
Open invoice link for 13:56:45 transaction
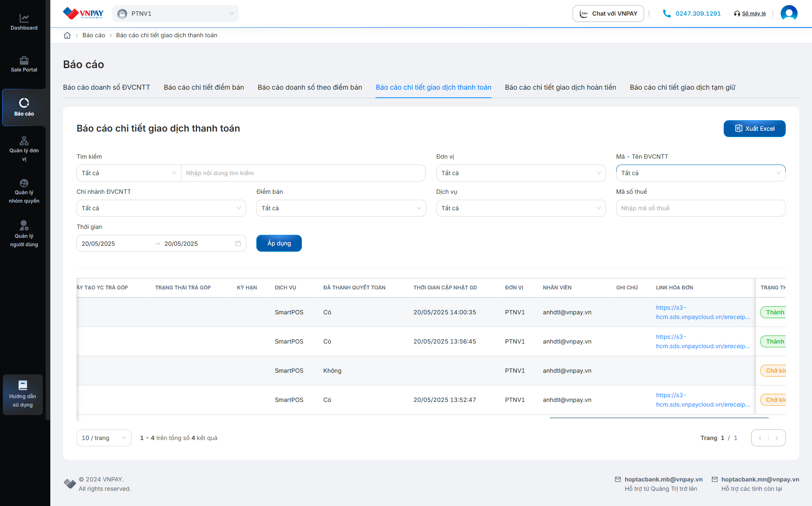pos(703,341)
